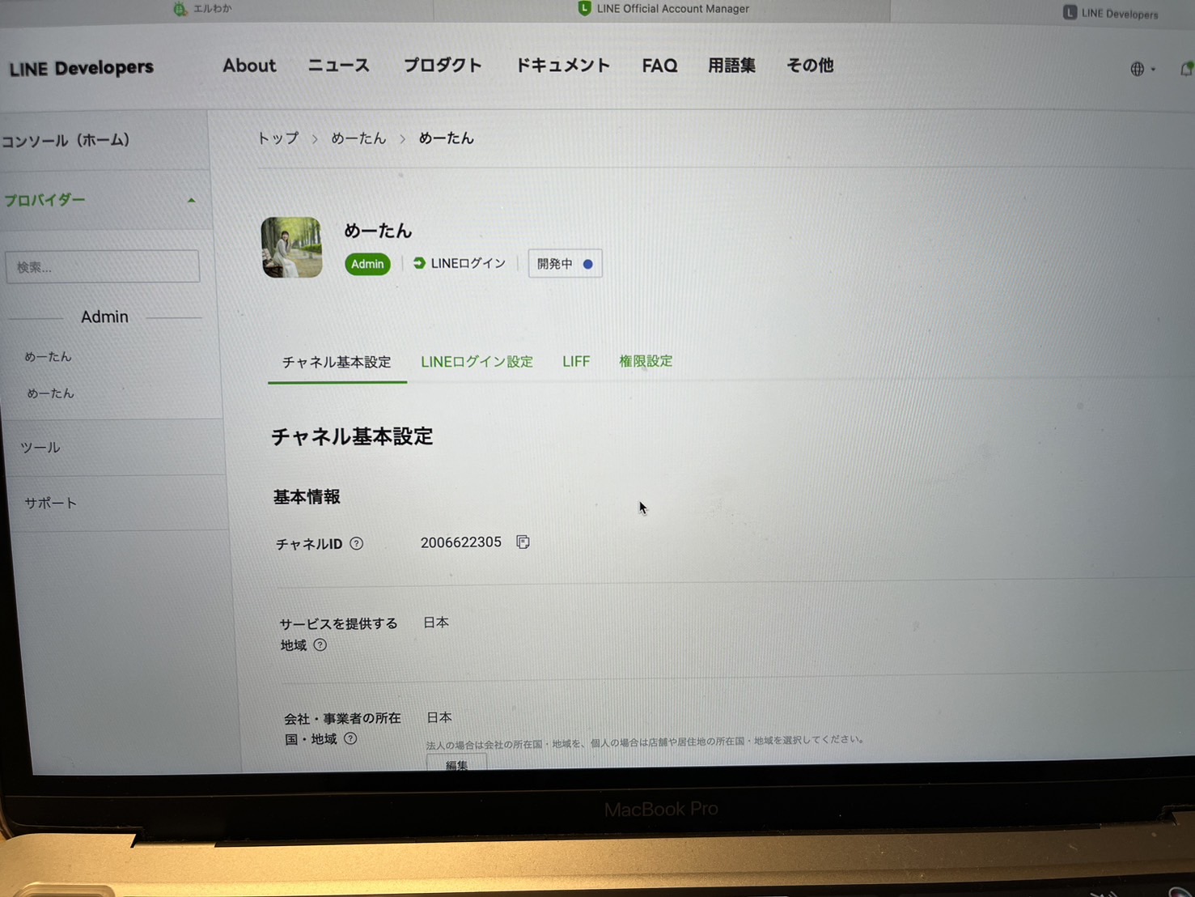This screenshot has height=897, width=1195.
Task: Click the channel ID value 2006622305
Action: click(461, 542)
